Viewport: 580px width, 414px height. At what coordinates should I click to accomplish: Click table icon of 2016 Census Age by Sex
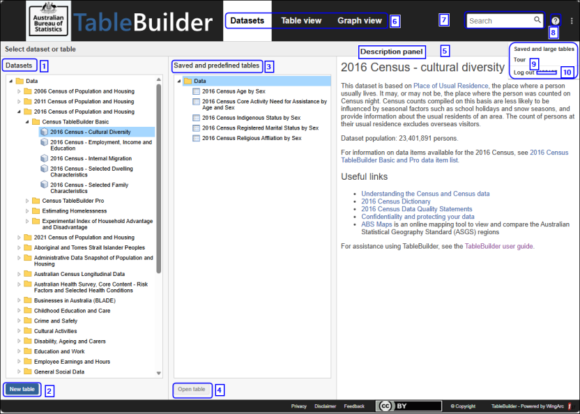(x=197, y=91)
